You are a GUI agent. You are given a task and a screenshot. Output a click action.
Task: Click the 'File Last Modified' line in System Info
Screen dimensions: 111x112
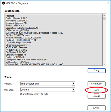[23, 38]
